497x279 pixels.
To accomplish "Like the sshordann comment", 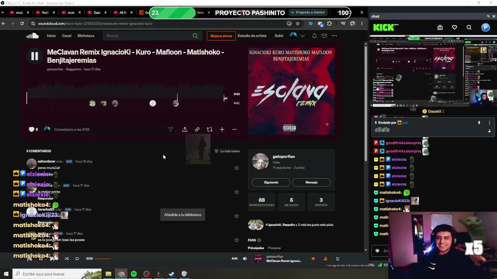I will point(236,168).
